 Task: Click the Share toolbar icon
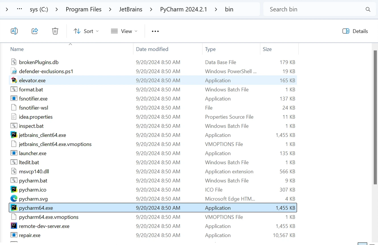35,31
